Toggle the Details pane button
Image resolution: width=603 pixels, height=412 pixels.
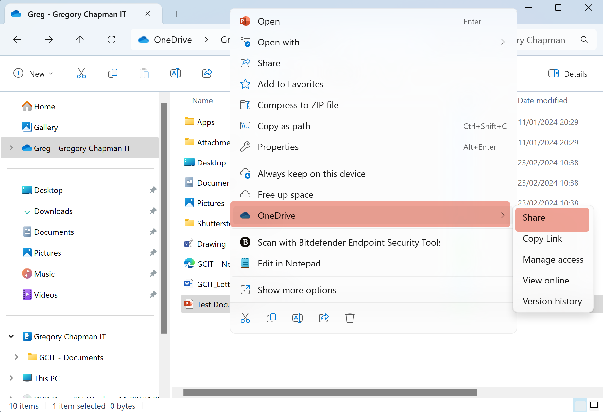click(568, 74)
